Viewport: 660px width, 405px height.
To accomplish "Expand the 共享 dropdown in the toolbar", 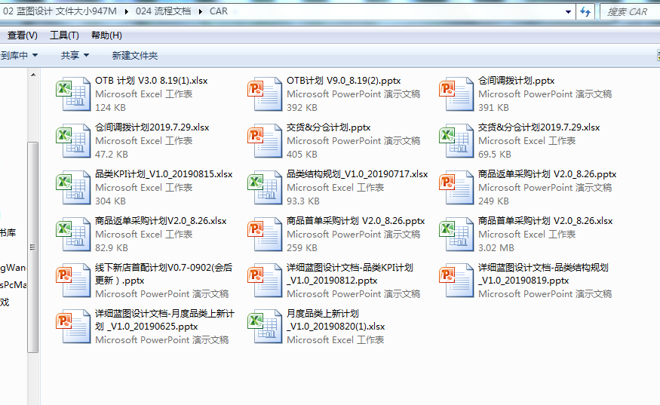I will click(75, 55).
